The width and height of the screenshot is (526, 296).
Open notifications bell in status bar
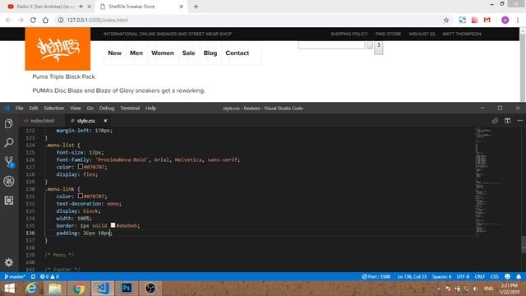coord(519,276)
